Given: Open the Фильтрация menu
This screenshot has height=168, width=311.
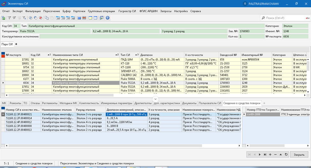Looking at the screenshot, I should click(33, 11).
